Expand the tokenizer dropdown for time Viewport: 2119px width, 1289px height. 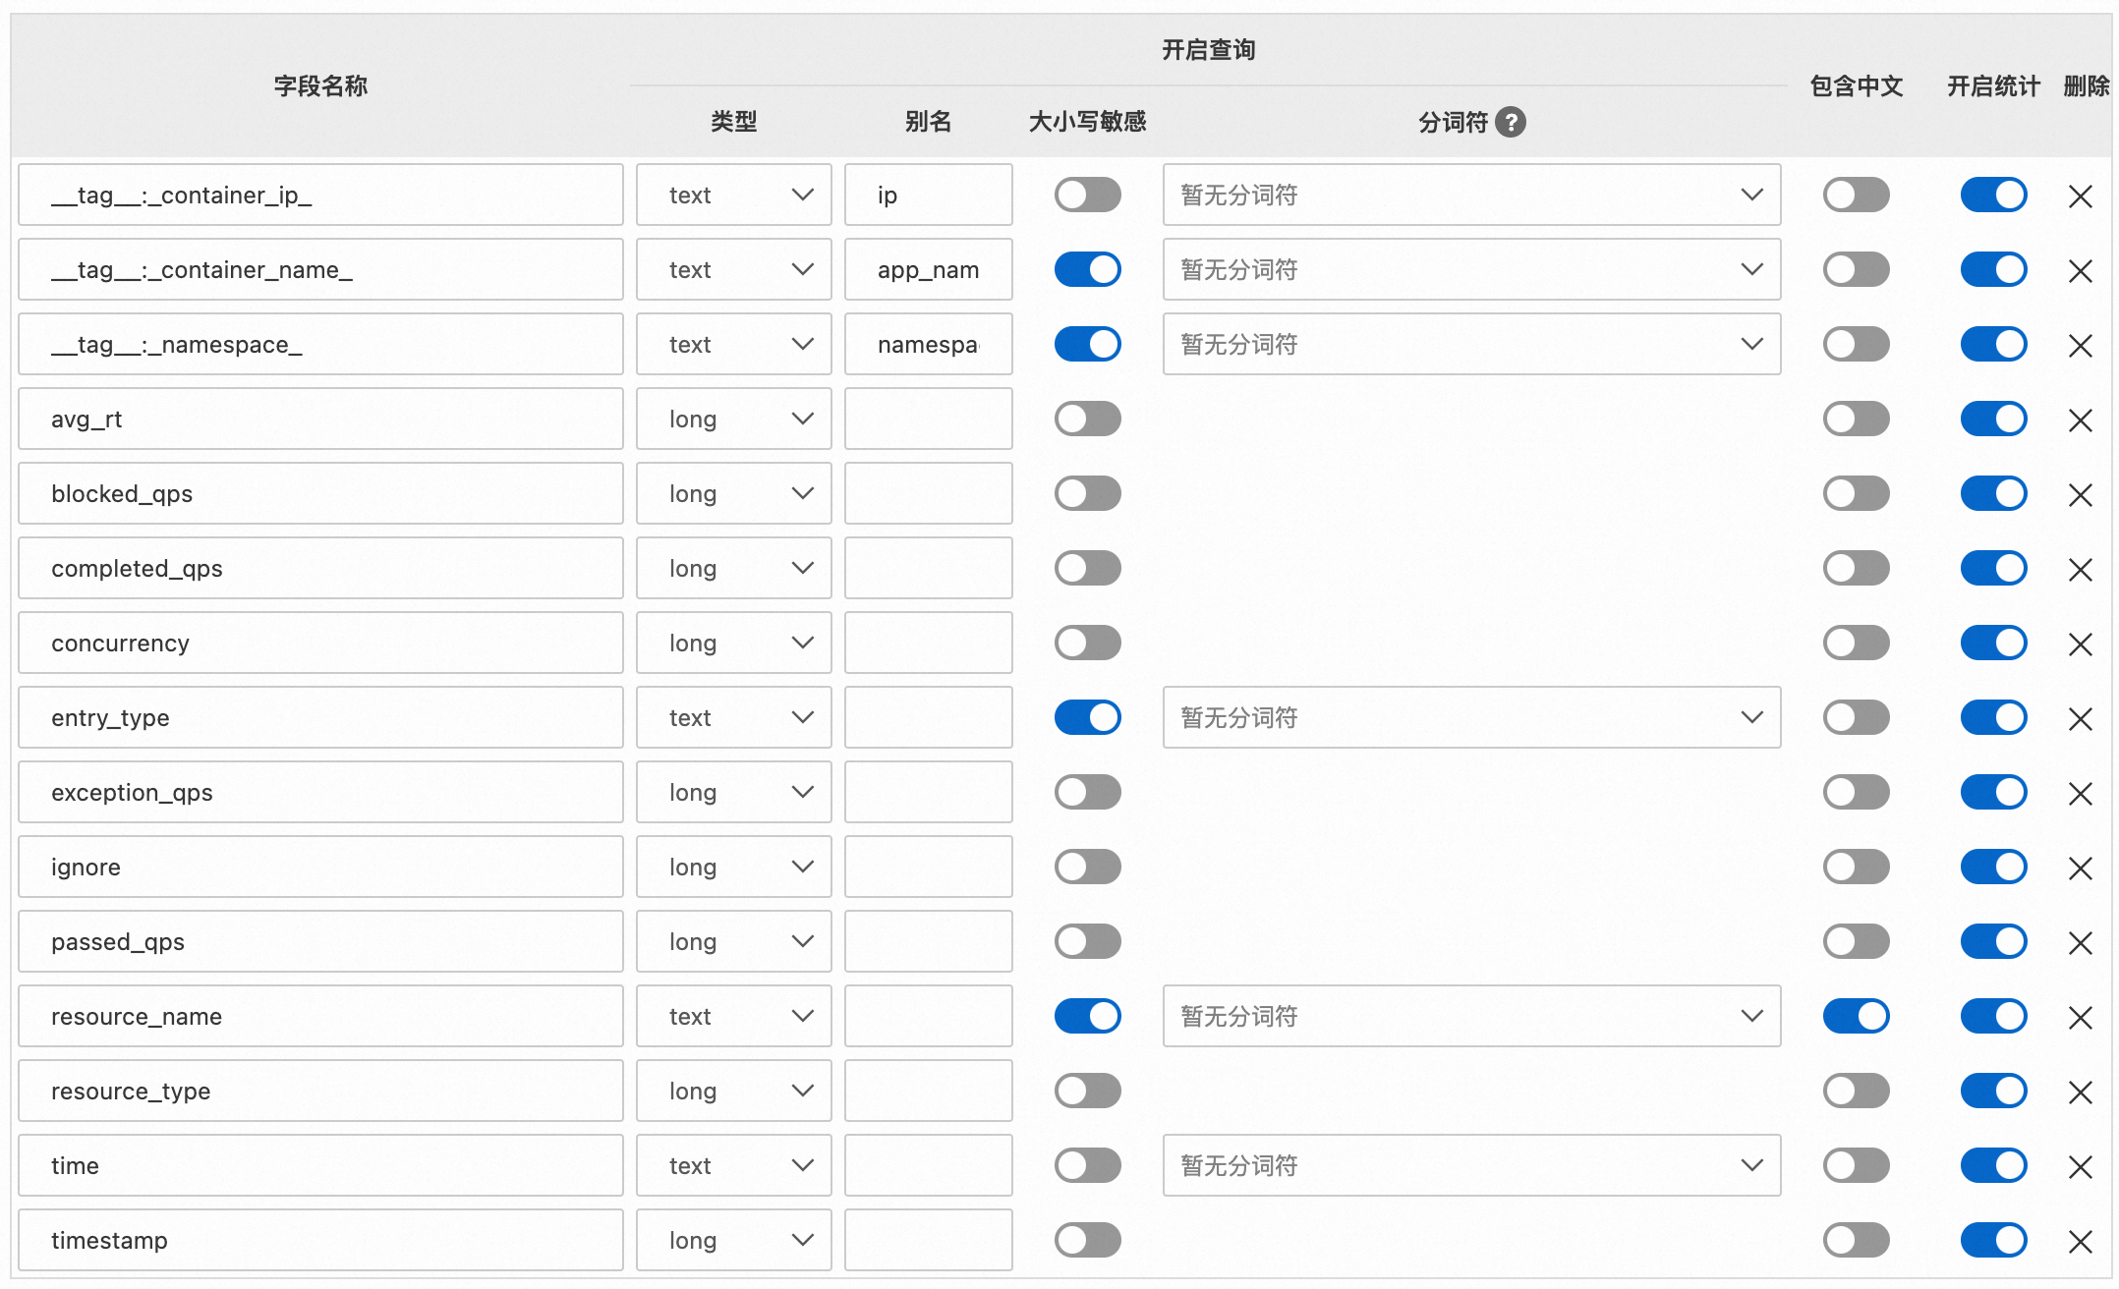click(1470, 1165)
